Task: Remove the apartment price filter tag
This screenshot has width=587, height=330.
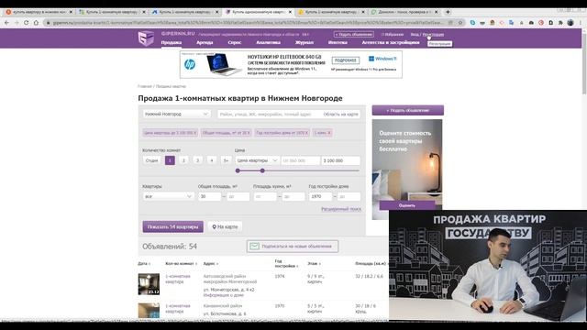Action: coord(194,133)
